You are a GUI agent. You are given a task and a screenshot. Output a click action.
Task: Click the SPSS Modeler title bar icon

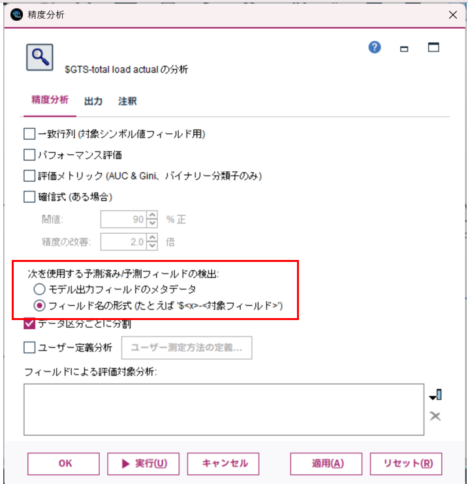(17, 14)
